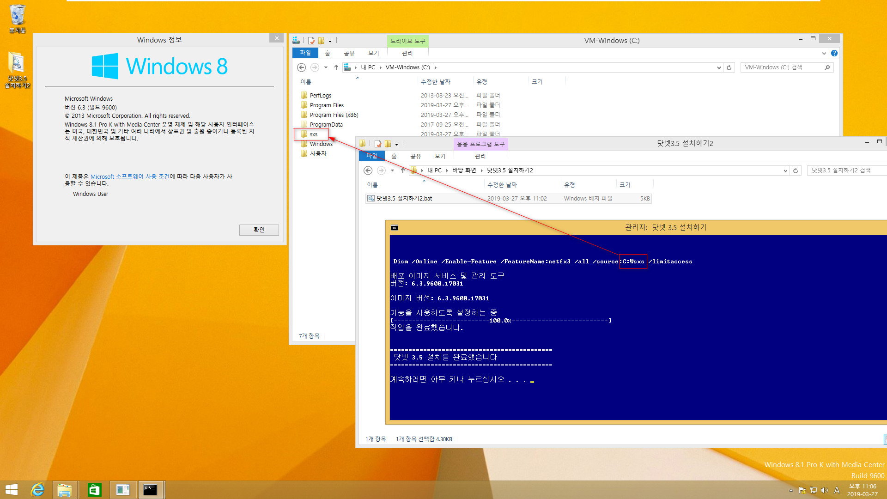Expand the ribbon chevron in VM-Windows (C:) window
887x499 pixels.
tap(824, 53)
